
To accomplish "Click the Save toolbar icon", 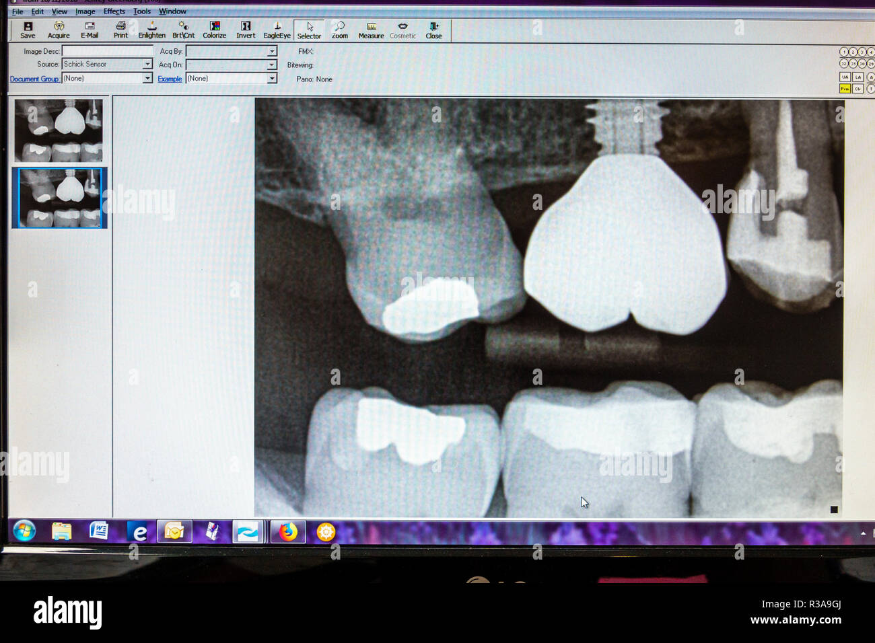I will [28, 30].
